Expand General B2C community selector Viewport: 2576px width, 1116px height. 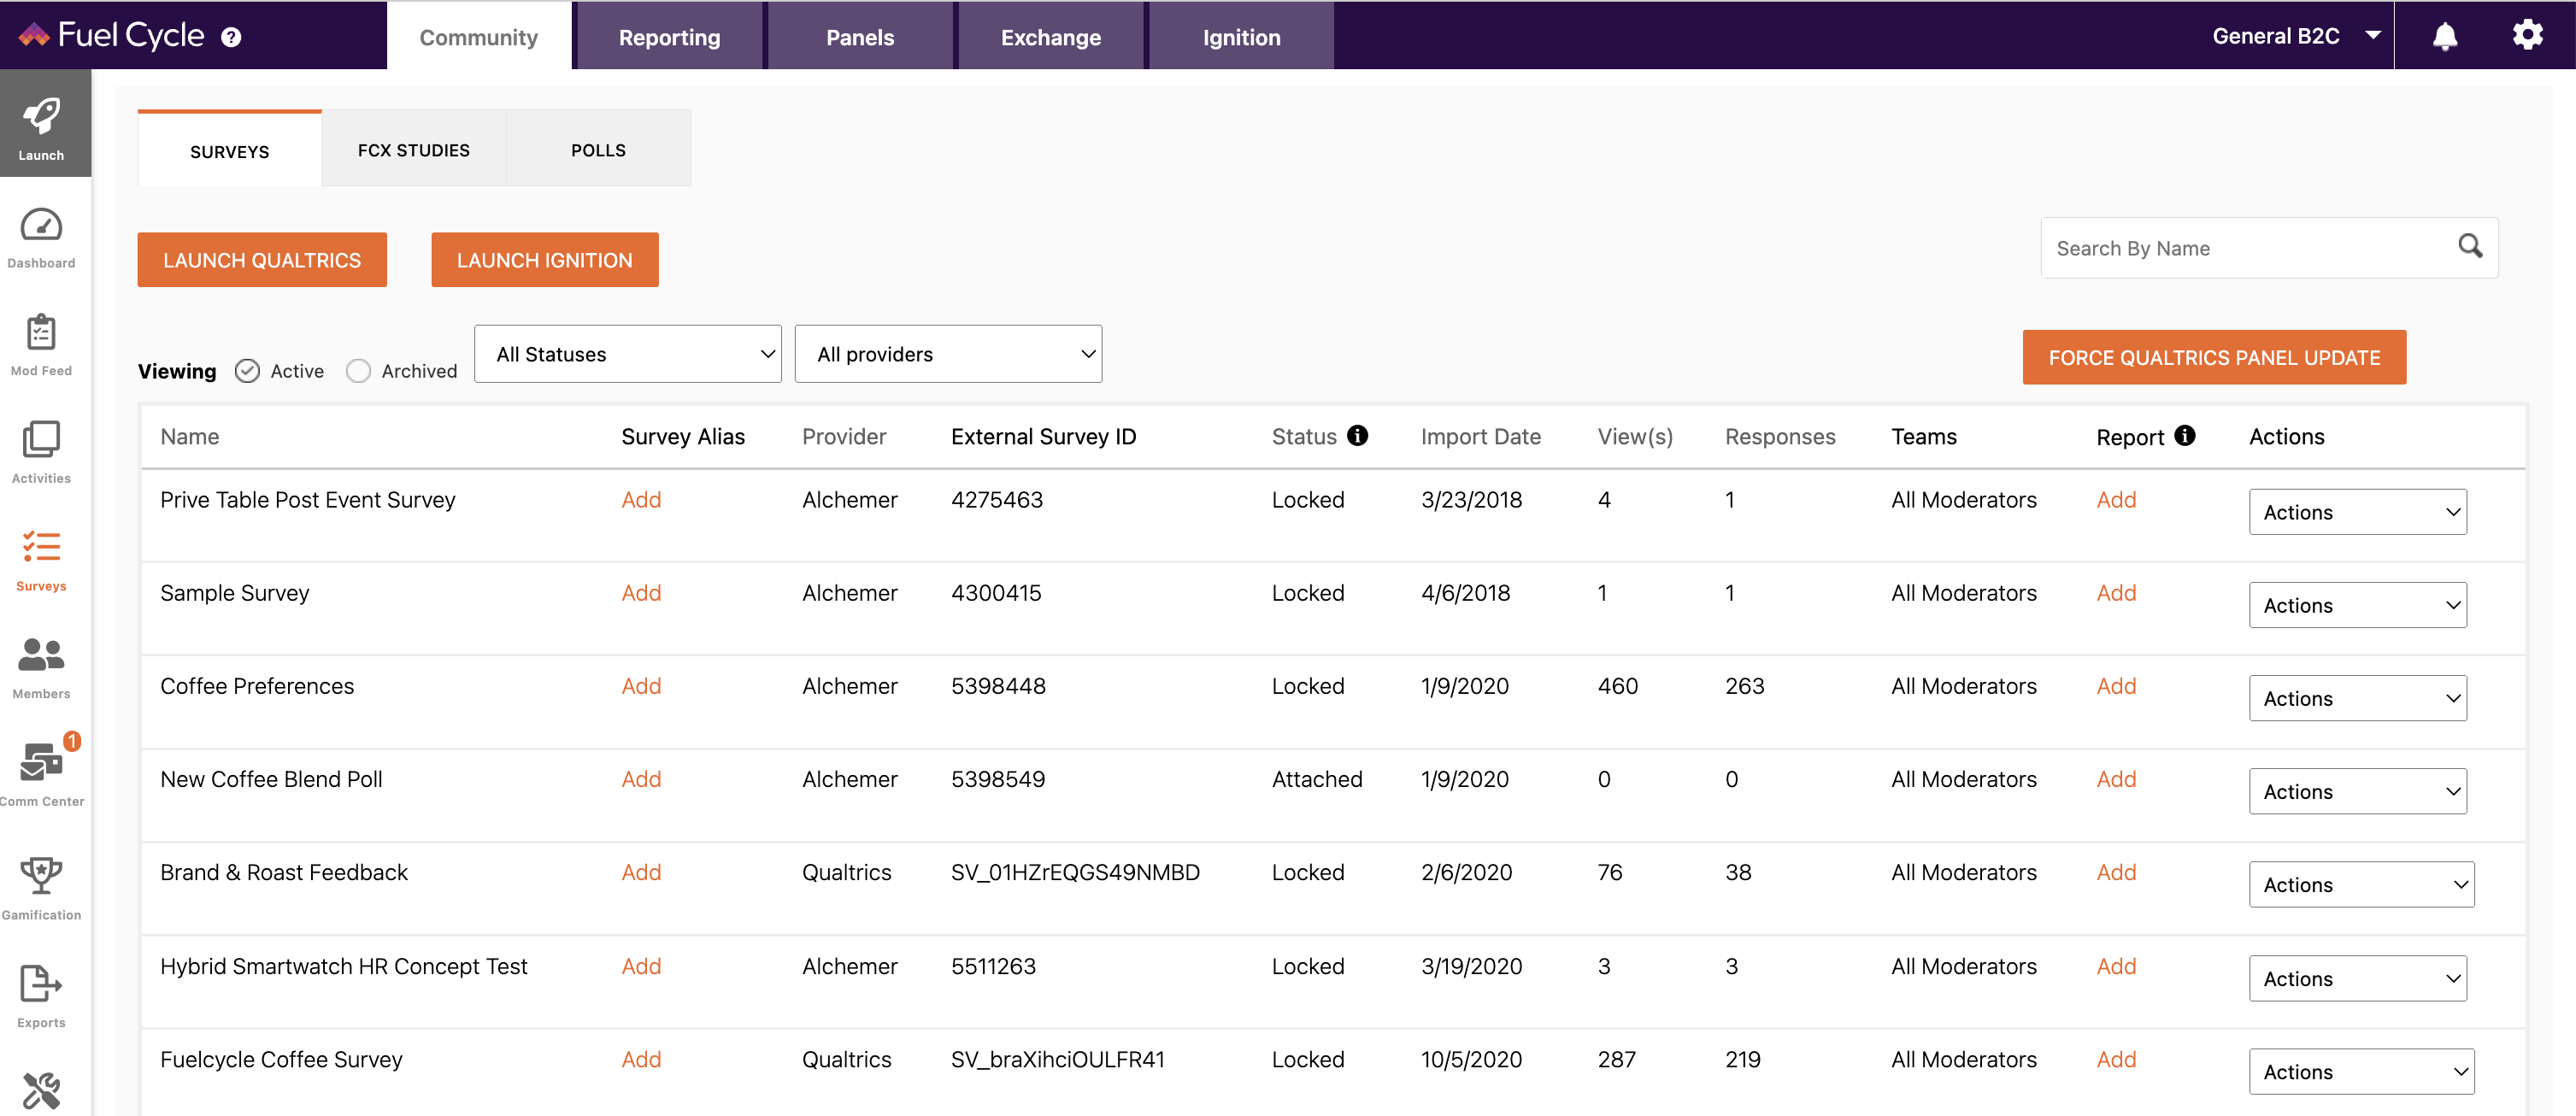click(x=2295, y=36)
